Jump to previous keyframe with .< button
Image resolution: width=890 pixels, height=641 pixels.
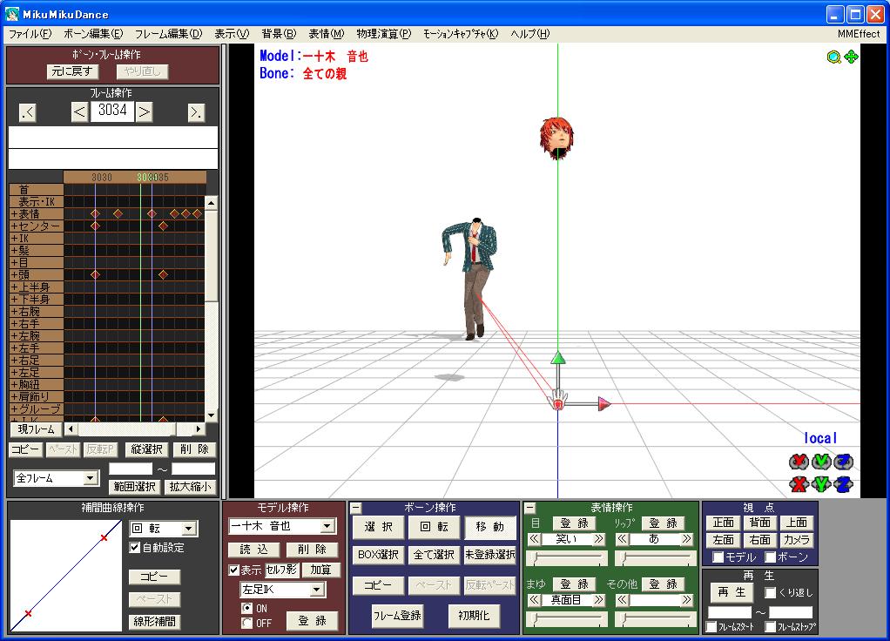point(27,112)
